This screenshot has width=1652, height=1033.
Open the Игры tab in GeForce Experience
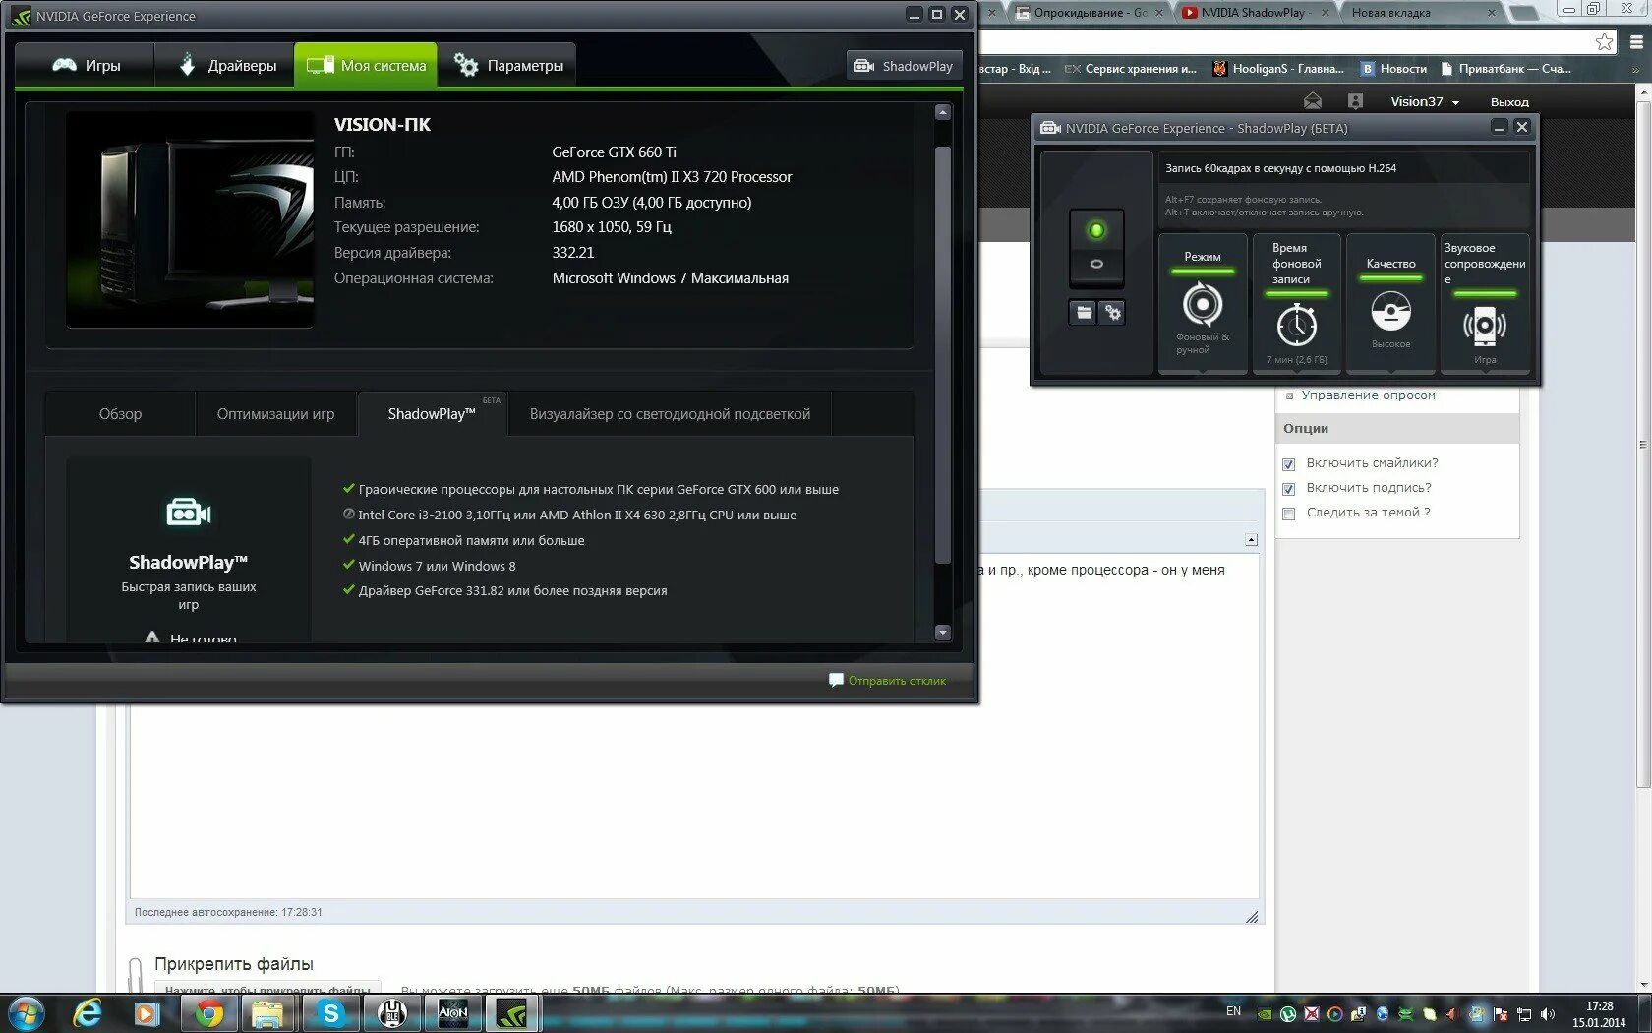click(x=86, y=66)
